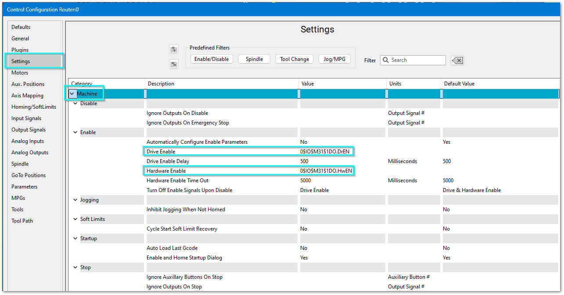Viewport: 564px width, 295px height.
Task: Filter settings by Tool Change
Action: (x=295, y=59)
